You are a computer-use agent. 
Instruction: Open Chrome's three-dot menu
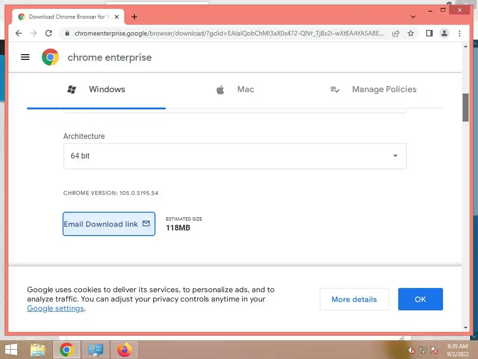pyautogui.click(x=459, y=33)
